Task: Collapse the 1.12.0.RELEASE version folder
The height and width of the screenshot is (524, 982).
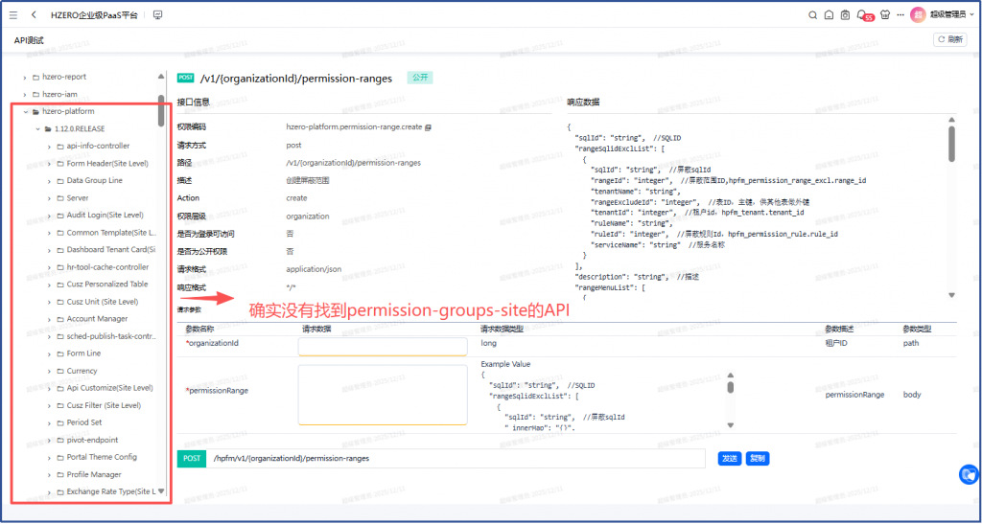Action: 36,128
